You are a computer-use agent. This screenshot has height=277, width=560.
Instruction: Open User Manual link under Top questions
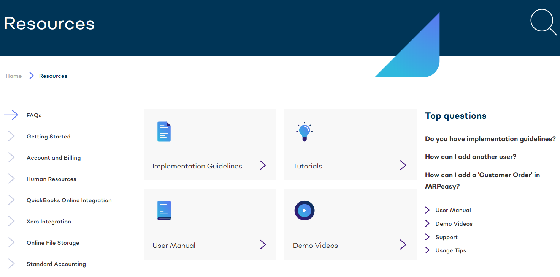pyautogui.click(x=453, y=210)
